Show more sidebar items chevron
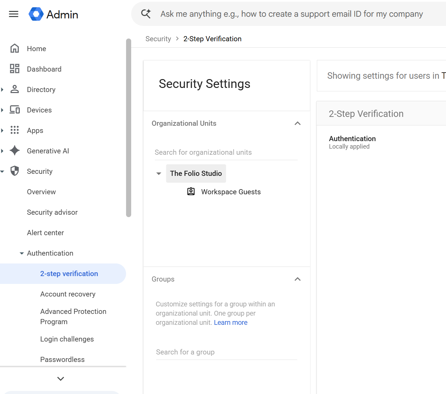446x394 pixels. coord(61,379)
